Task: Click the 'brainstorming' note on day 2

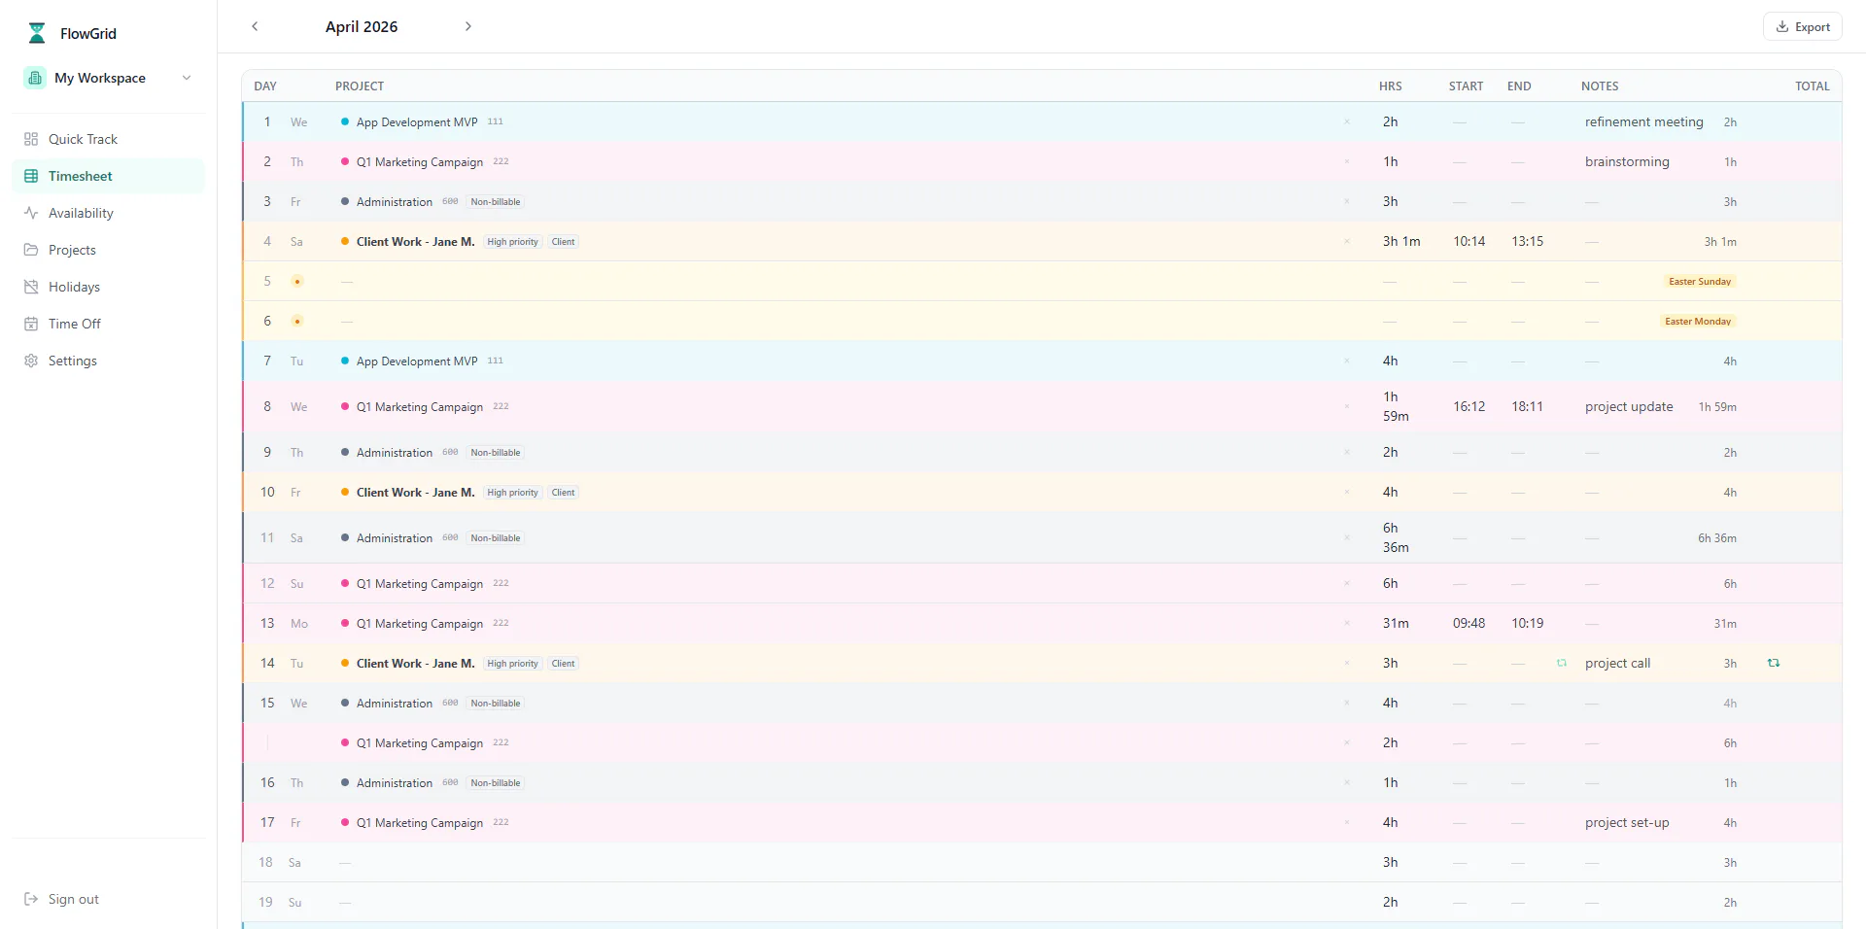Action: (1627, 161)
